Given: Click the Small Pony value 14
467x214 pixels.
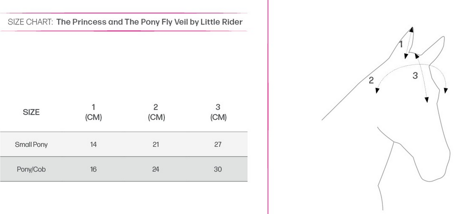Looking at the screenshot, I should (x=93, y=144).
